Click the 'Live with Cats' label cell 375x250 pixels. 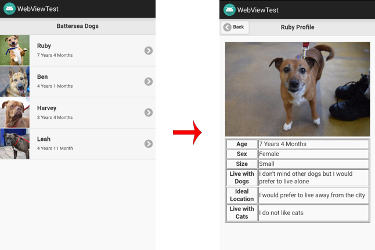coord(242,213)
